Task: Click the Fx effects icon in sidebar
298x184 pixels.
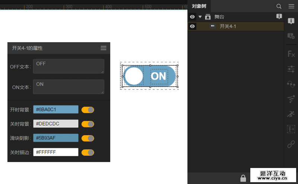Action: click(291, 54)
